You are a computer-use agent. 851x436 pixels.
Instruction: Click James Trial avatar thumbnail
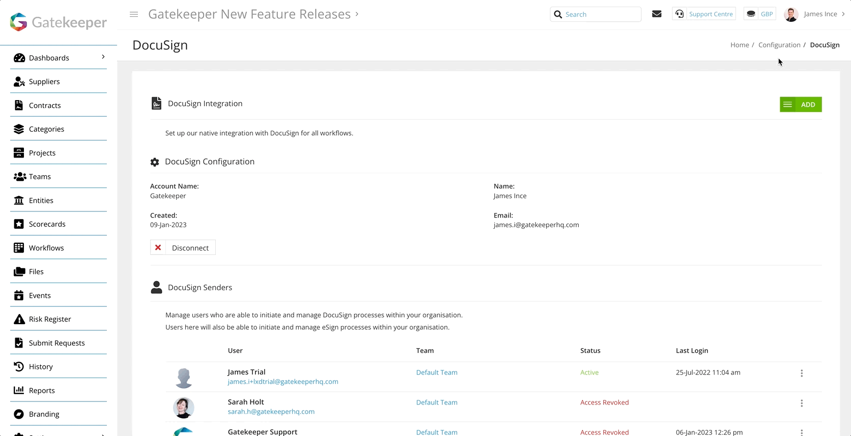(184, 378)
